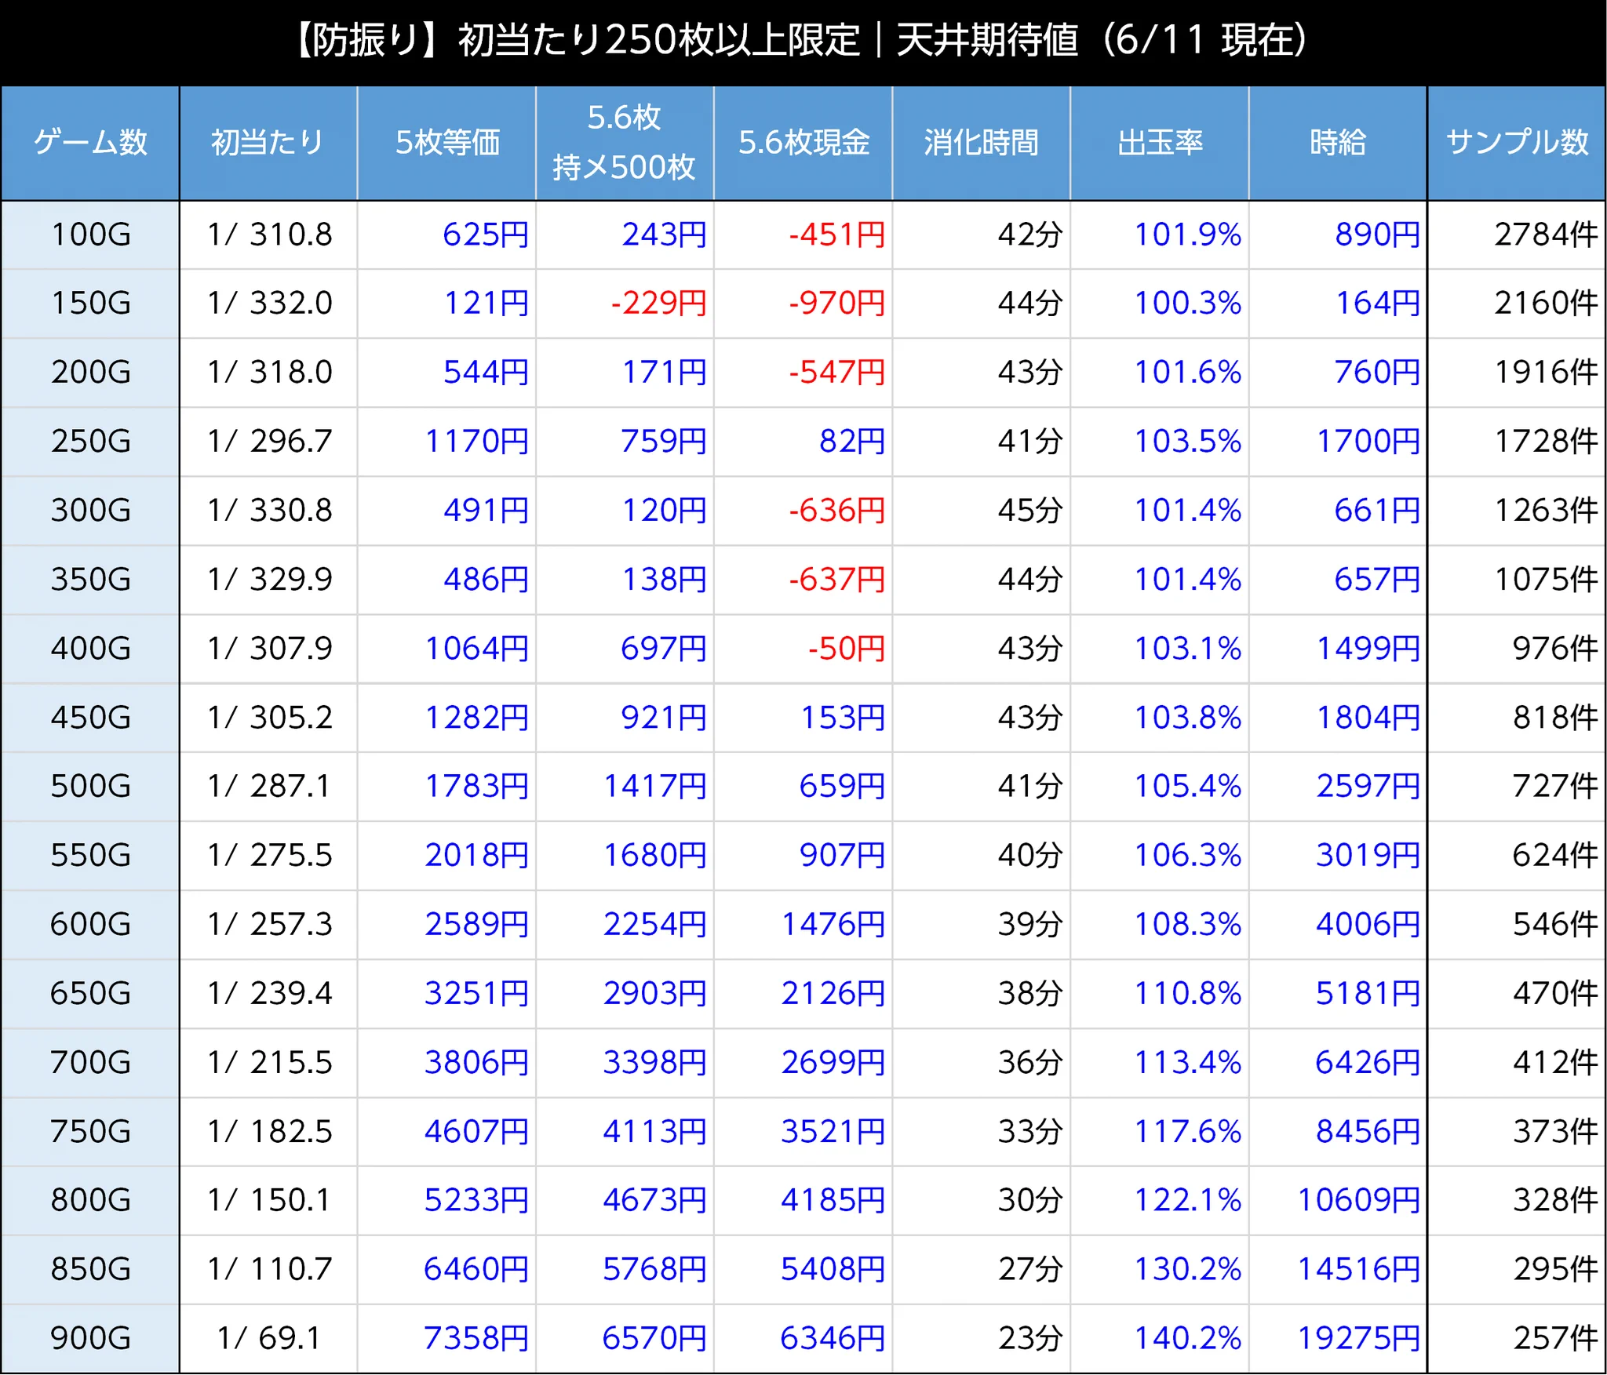Click the ゲーム数 column header
Image resolution: width=1607 pixels, height=1375 pixels.
point(90,143)
